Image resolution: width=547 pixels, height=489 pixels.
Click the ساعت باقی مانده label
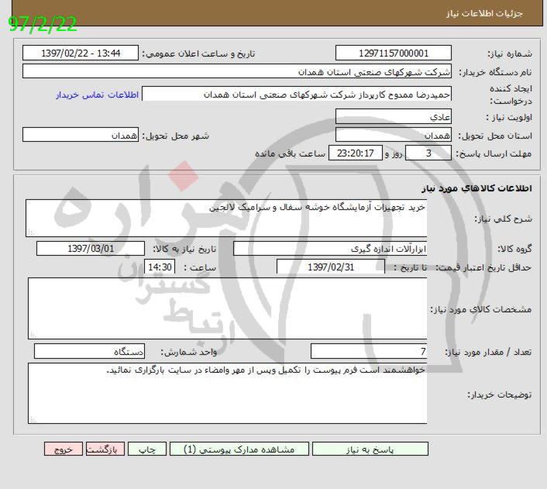291,153
